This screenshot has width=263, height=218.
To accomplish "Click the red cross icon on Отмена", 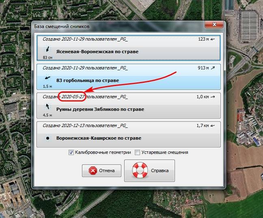I will (93, 171).
